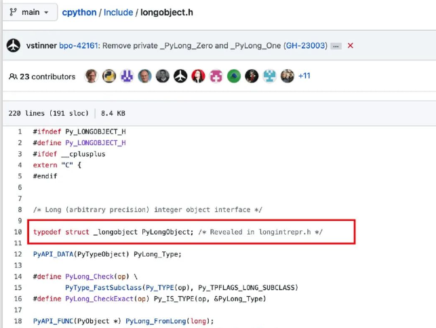The height and width of the screenshot is (328, 436).
Task: Click the purple pixel identicon avatar
Action: click(127, 76)
